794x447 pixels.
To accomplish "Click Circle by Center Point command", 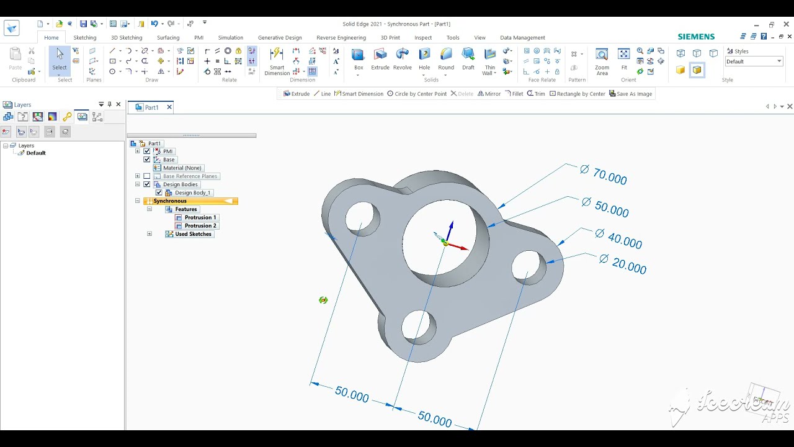I will coord(417,94).
